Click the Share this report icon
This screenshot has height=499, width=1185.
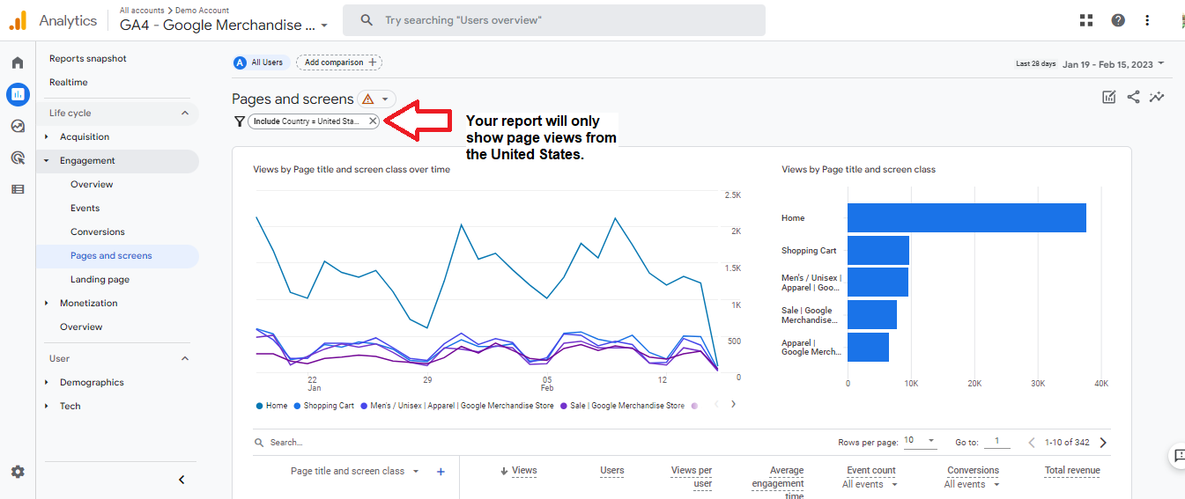pyautogui.click(x=1133, y=98)
